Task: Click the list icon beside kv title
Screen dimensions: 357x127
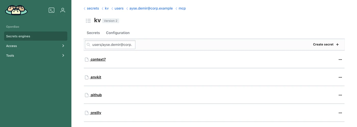Action: [88, 21]
